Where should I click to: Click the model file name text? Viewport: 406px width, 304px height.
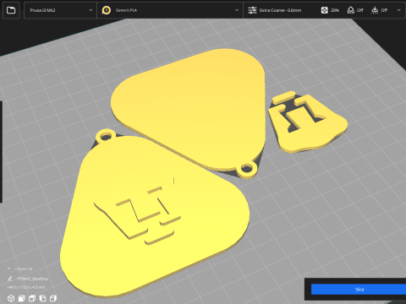tap(32, 279)
